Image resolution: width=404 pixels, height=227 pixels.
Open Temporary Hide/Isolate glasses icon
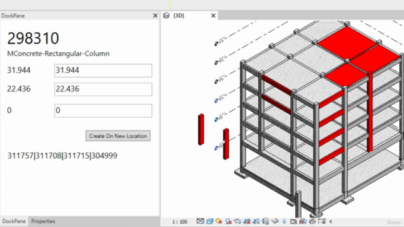pos(275,221)
